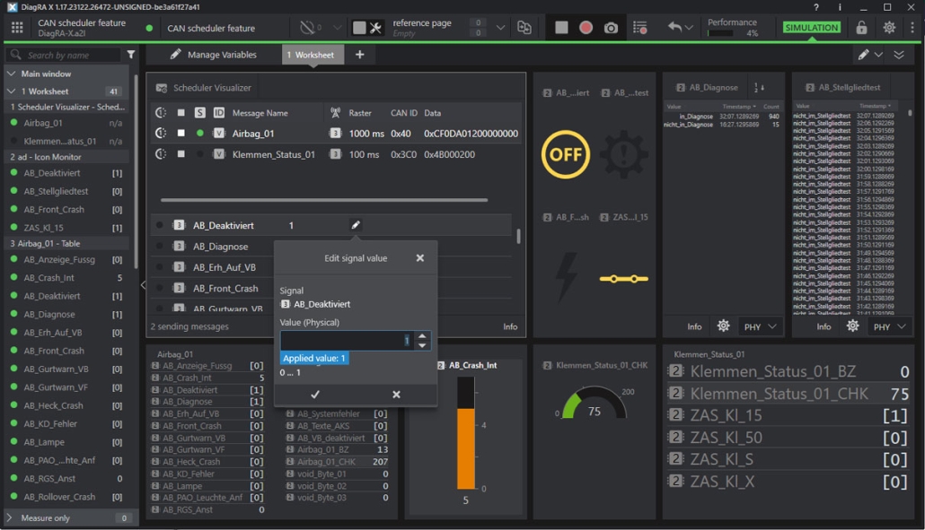The width and height of the screenshot is (925, 530).
Task: Click the worksheet edit pencil icon
Action: [x=864, y=55]
